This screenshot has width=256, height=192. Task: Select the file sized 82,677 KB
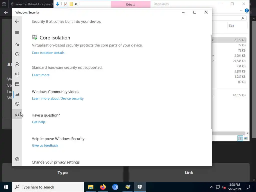229,95
